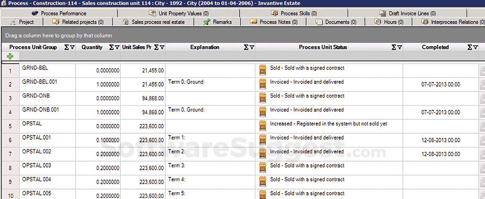Click status icon in OPSTAL.004 row
Viewport: 485px width, 199px height.
pyautogui.click(x=263, y=182)
